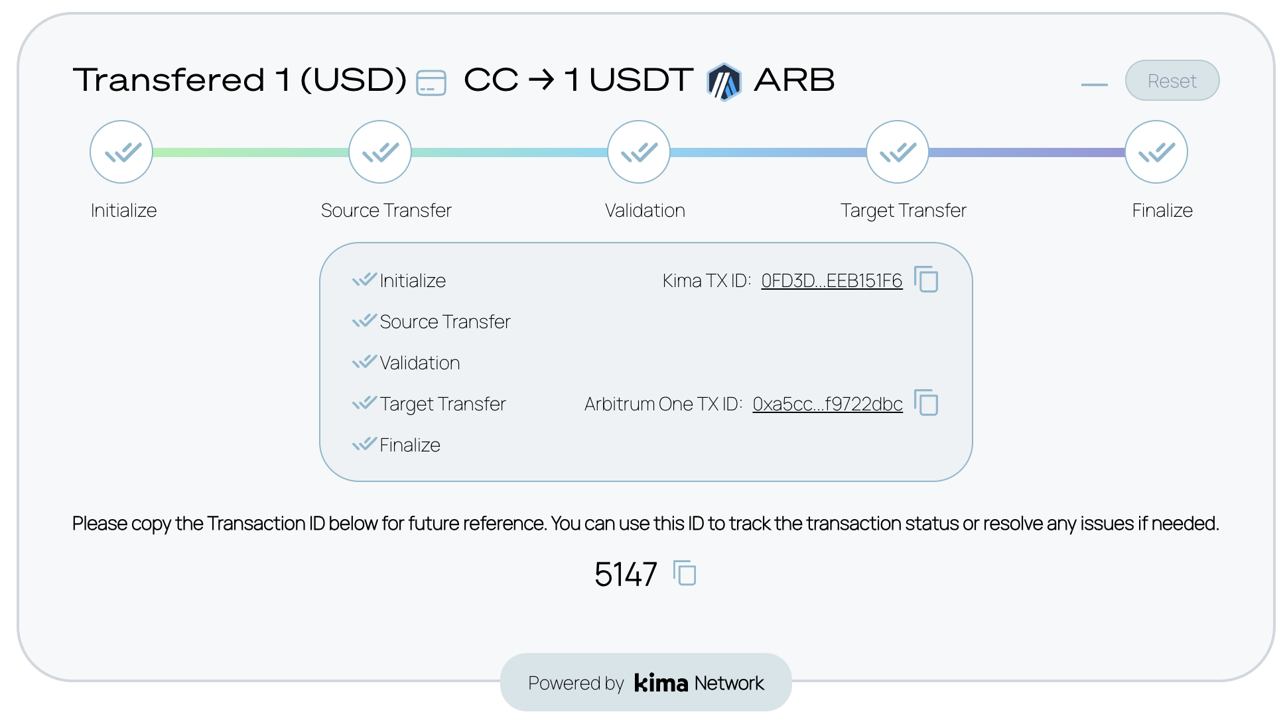Click the Initialize row checkmark in details
Screen dimensions: 1287x718
click(x=364, y=280)
